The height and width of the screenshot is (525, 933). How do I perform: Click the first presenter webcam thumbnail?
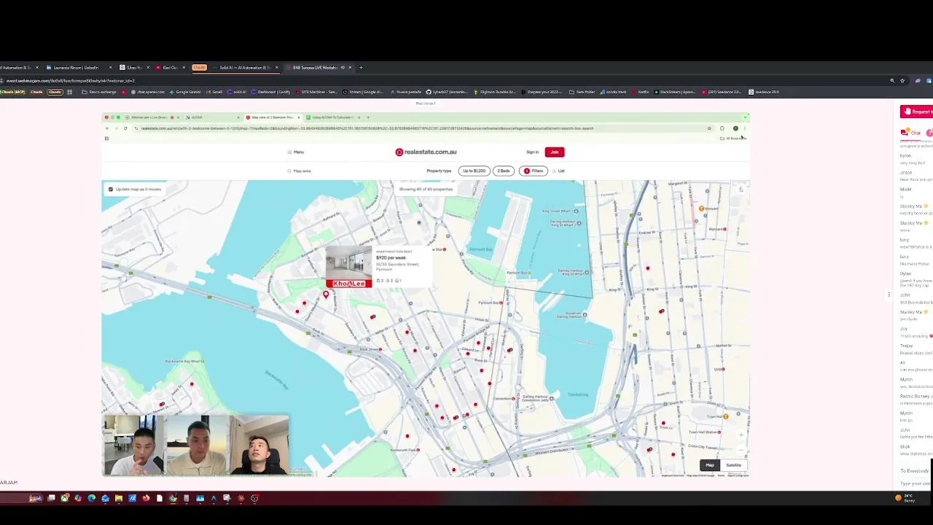point(133,445)
